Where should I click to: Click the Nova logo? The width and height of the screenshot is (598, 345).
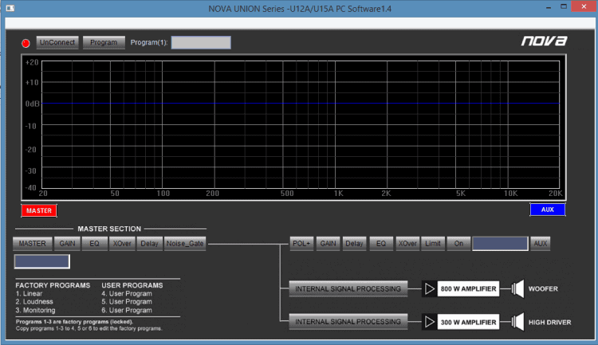point(545,41)
